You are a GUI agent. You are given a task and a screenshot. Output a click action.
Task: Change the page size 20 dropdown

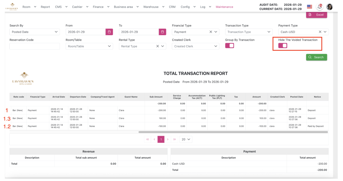[186, 139]
